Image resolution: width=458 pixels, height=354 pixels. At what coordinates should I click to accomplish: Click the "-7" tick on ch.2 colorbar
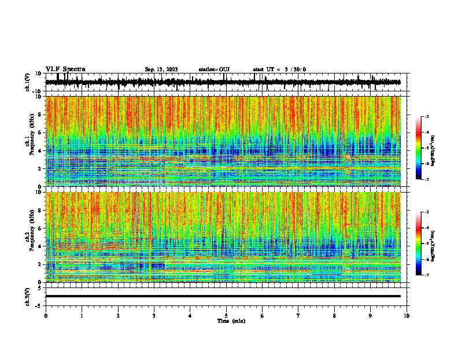tap(427, 275)
